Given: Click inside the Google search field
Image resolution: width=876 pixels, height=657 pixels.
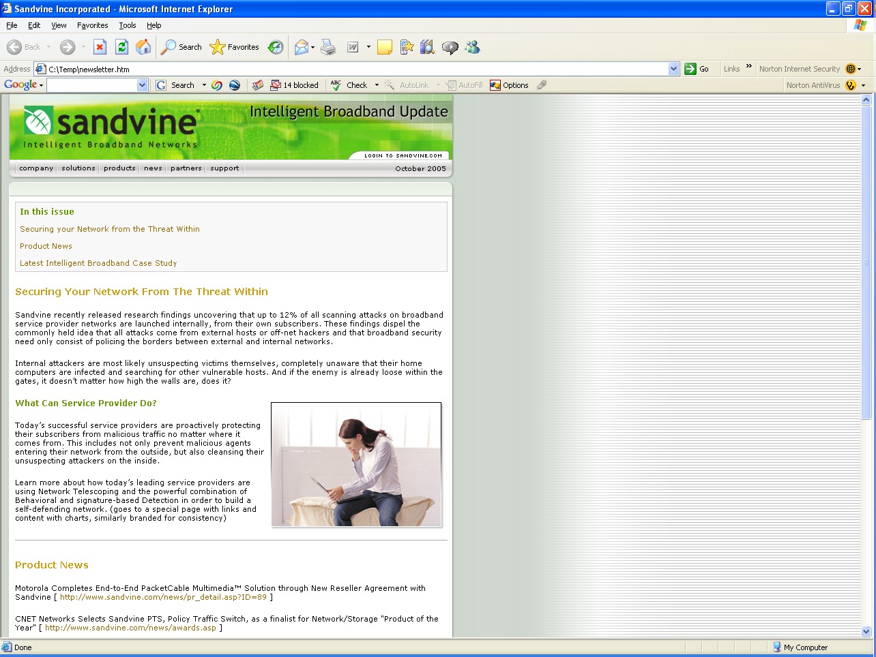Looking at the screenshot, I should (91, 85).
